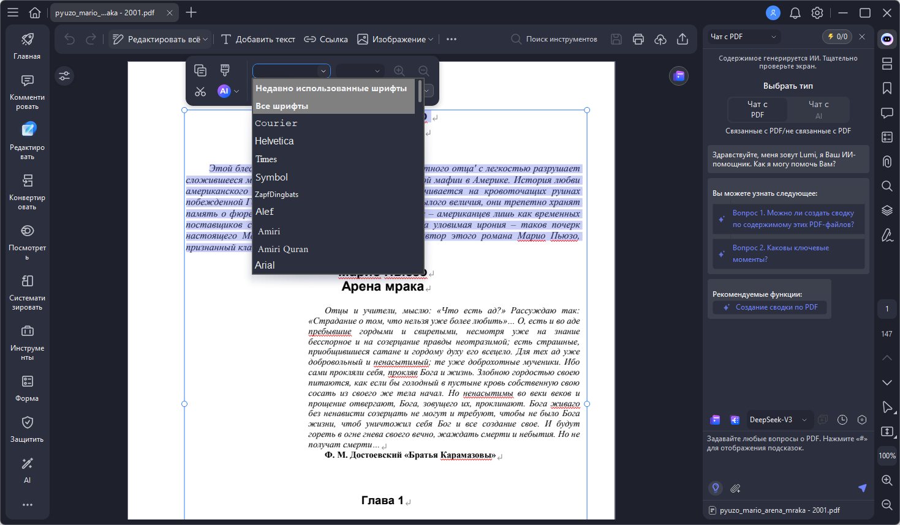
Task: Expand the DeepSeek-V3 model dropdown
Action: coord(804,420)
